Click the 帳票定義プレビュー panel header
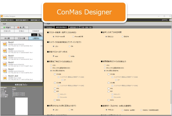This screenshot has width=172, height=116. coord(22,85)
